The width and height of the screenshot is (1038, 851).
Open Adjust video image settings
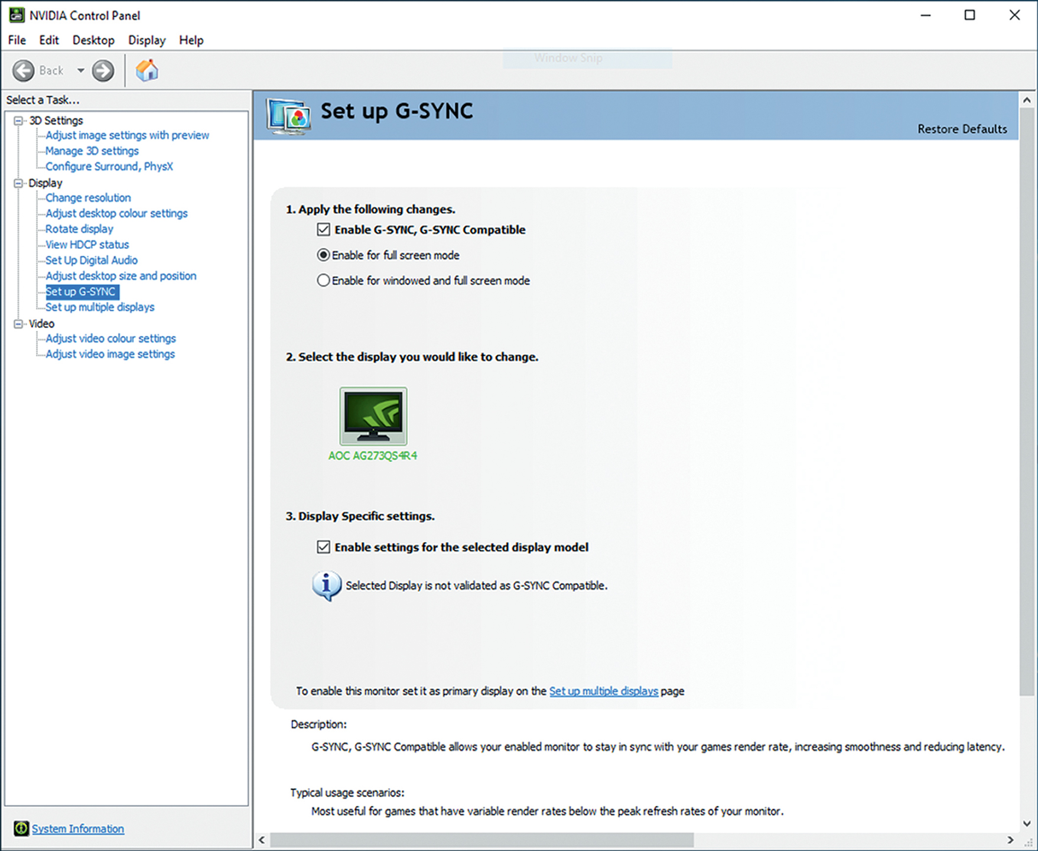pos(110,354)
